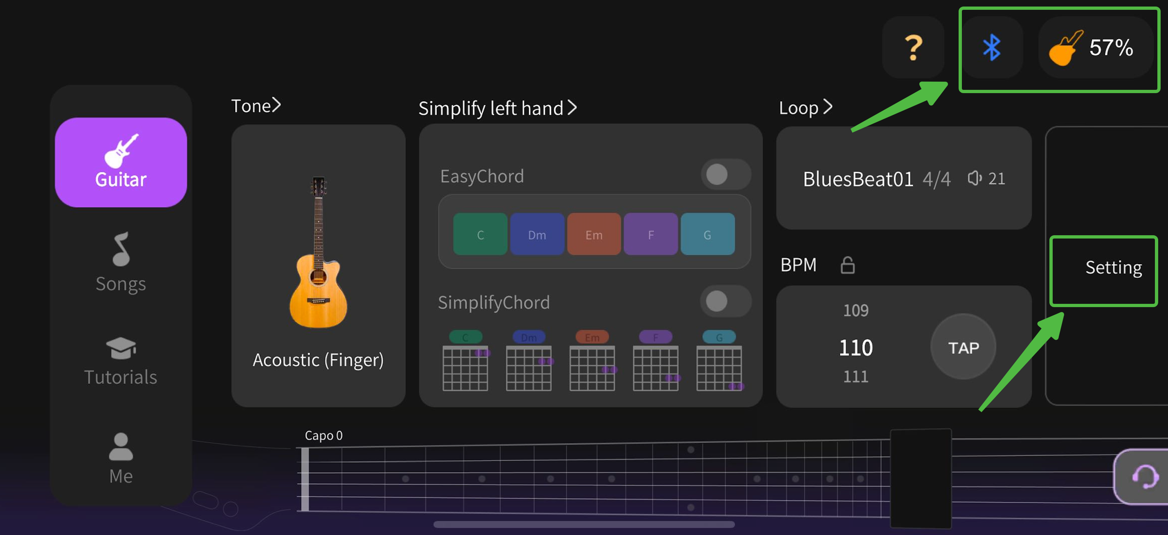Expand the Loop settings
Image resolution: width=1168 pixels, height=535 pixels.
pos(805,107)
